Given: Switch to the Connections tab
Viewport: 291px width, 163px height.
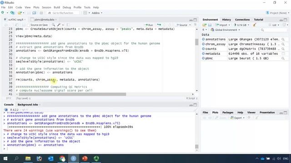Looking at the screenshot, I should click(242, 19).
